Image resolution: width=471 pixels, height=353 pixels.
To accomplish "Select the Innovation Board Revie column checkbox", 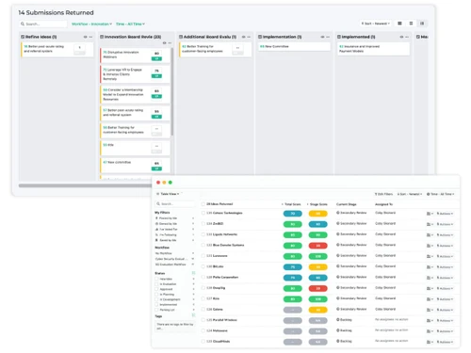I will pyautogui.click(x=102, y=37).
